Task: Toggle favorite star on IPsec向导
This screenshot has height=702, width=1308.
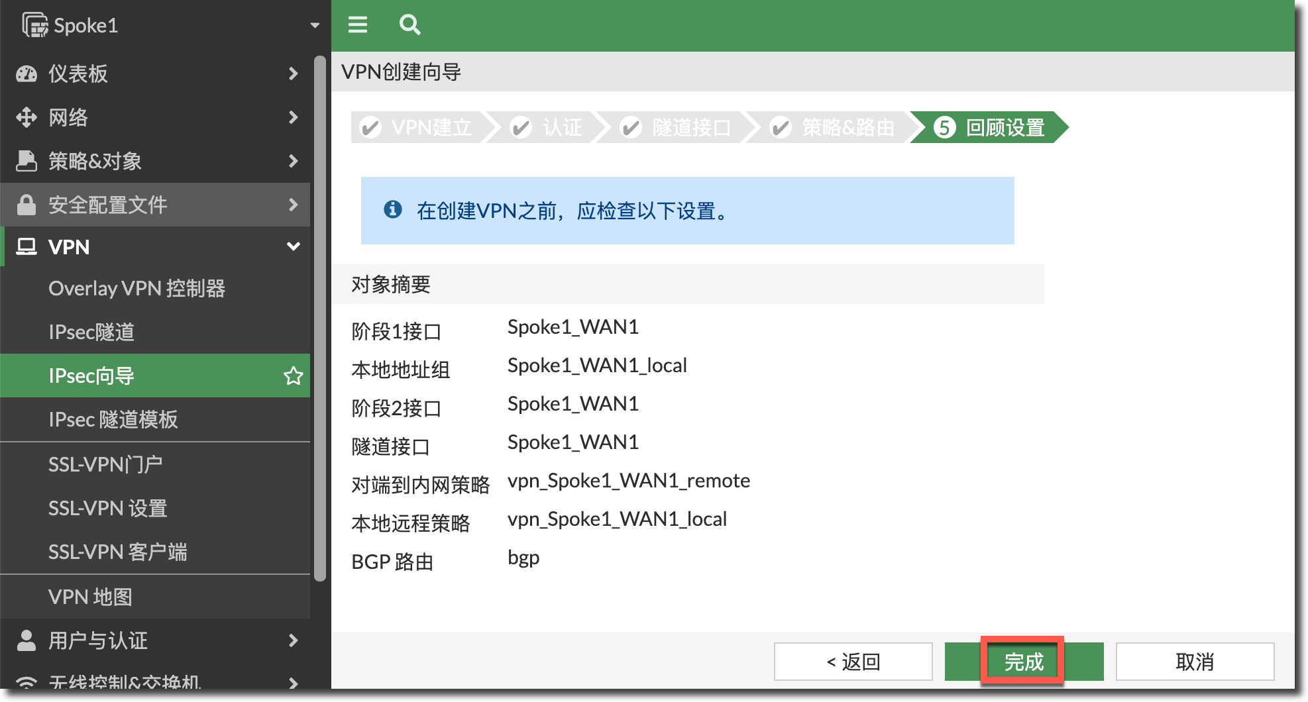Action: 293,376
